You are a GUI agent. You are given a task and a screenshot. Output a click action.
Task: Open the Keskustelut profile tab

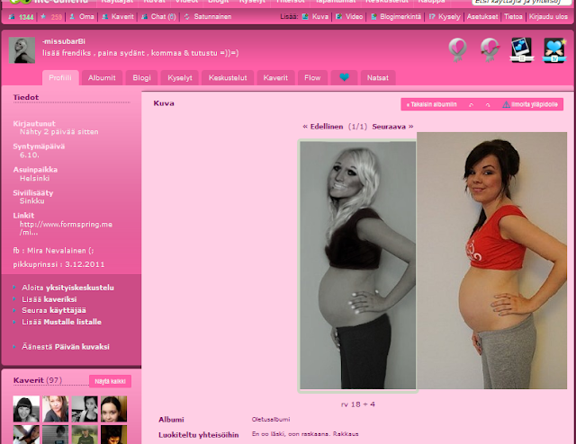coord(228,78)
